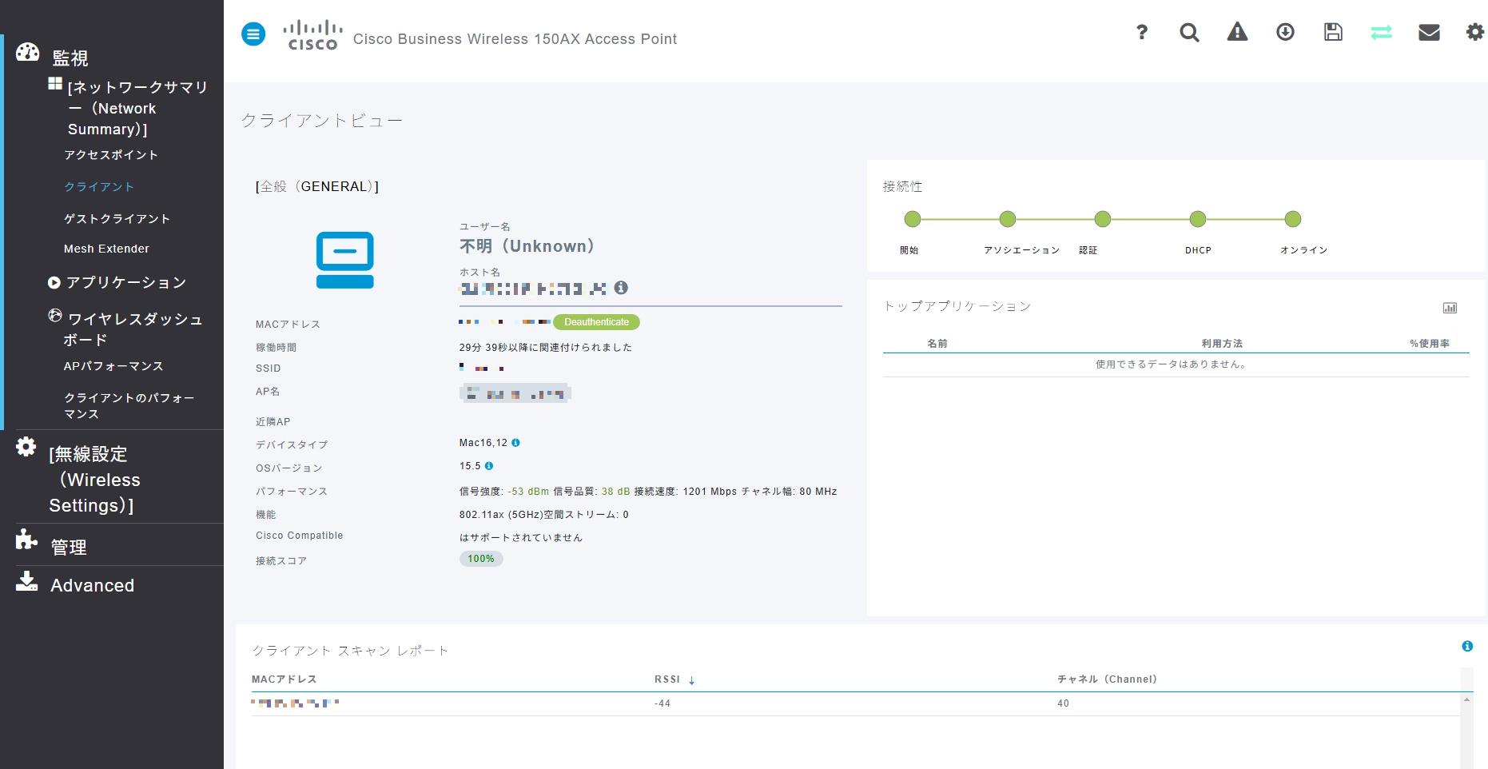The image size is (1488, 769).
Task: Open クライアントのパフォーマンス in sidebar
Action: pyautogui.click(x=129, y=405)
